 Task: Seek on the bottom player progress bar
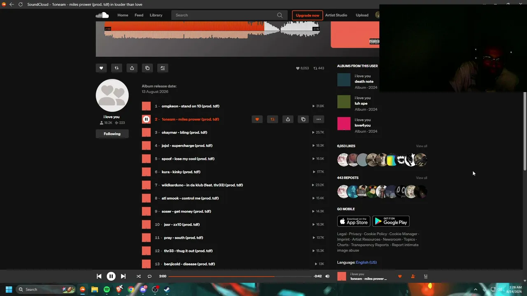pos(240,276)
